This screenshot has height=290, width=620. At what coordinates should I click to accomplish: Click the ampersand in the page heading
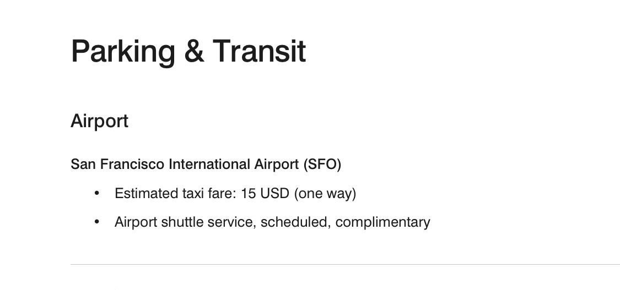point(194,51)
